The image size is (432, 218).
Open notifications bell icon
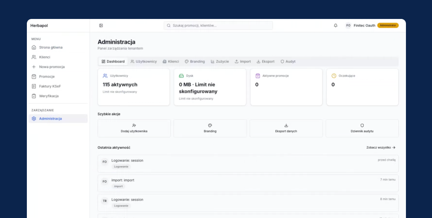(x=336, y=26)
